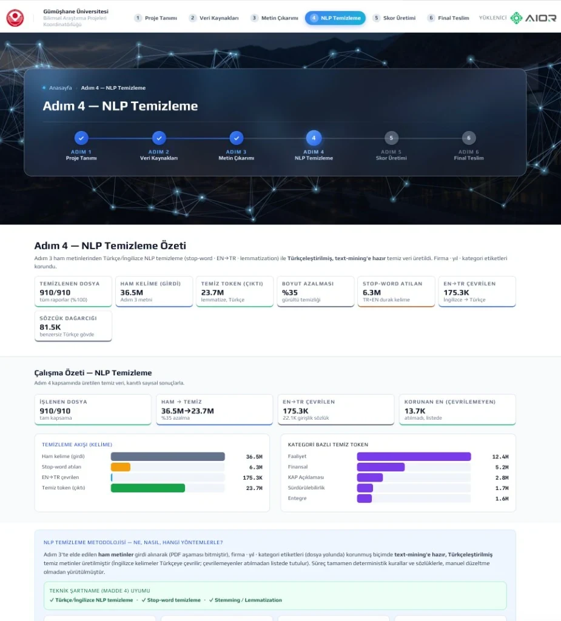Click the Gümüşhane Üniversitesi red logo
Image resolution: width=561 pixels, height=621 pixels.
[15, 18]
